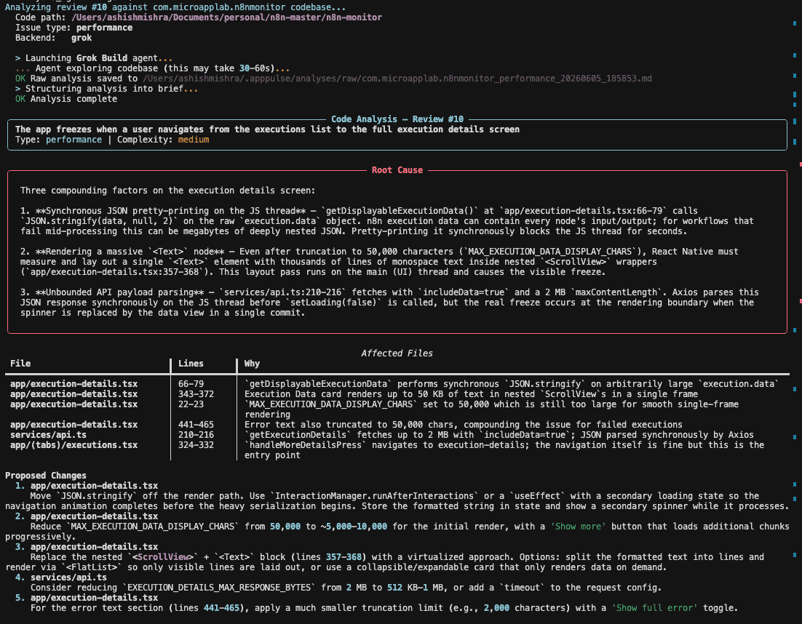802x624 pixels.
Task: Click the 'Code Analysis — Review #10' panel title
Action: pos(397,119)
